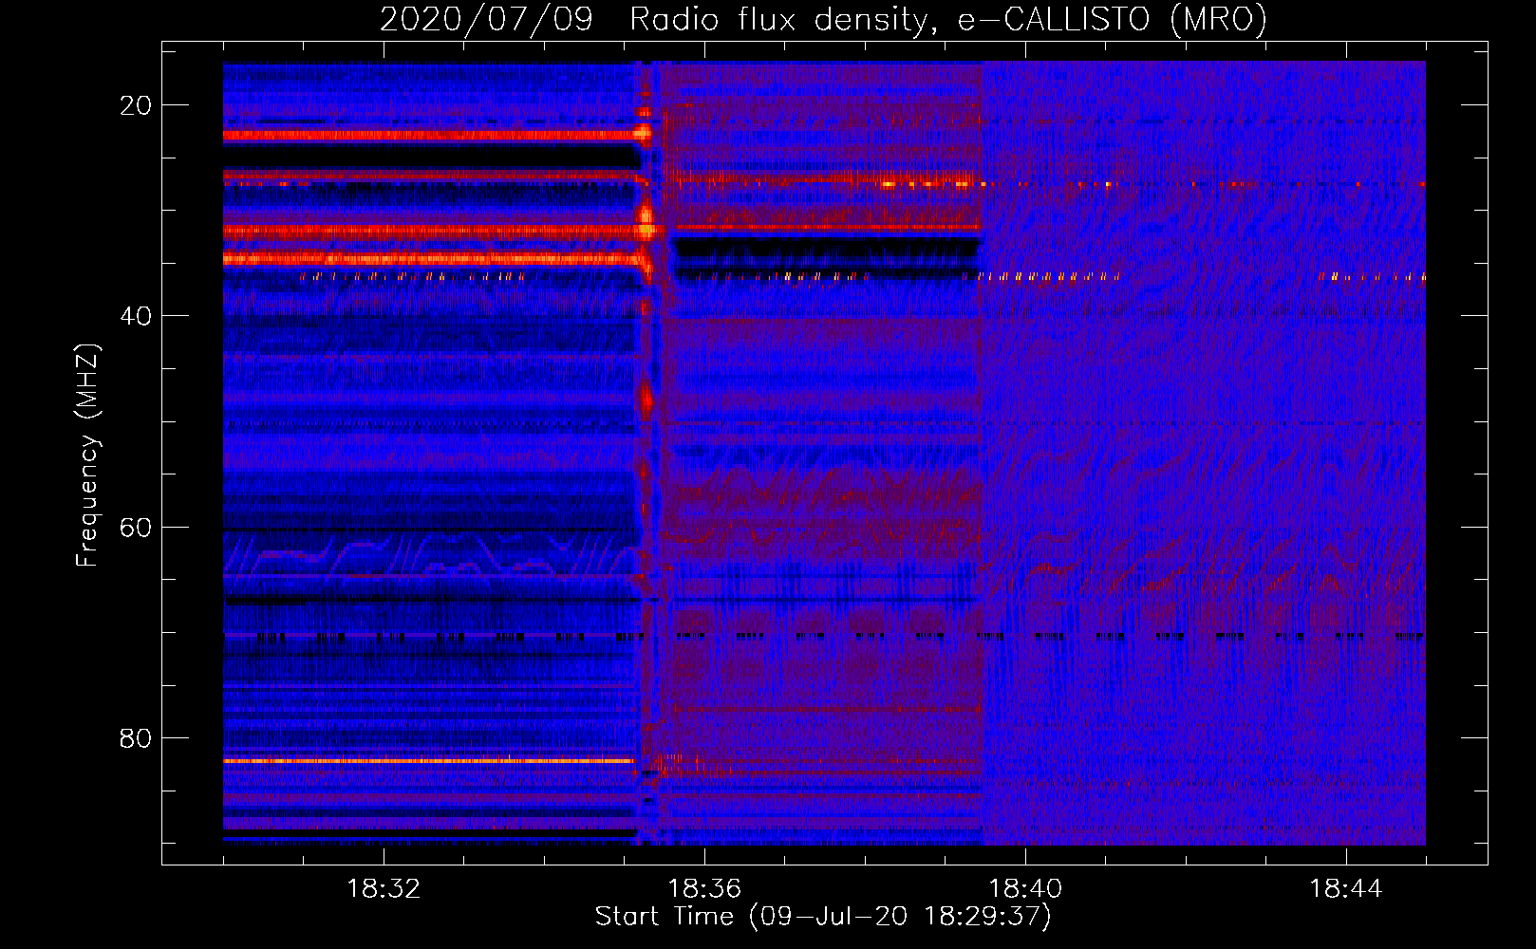
Task: Select the 18:32 time tick label
Action: pyautogui.click(x=384, y=889)
